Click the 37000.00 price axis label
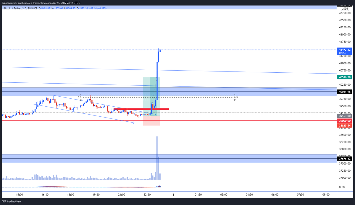This screenshot has height=205, width=355. (x=345, y=178)
